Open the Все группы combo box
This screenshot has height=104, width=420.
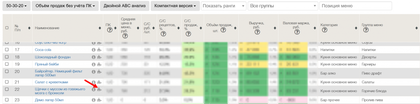coord(283,6)
